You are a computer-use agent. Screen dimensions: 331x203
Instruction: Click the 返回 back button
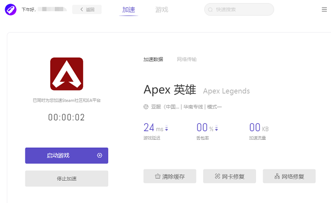(87, 9)
